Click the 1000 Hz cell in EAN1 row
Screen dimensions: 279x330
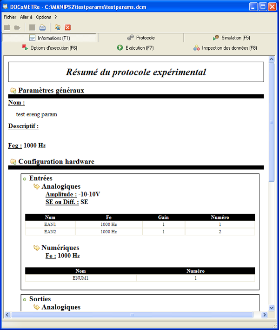[x=109, y=224]
